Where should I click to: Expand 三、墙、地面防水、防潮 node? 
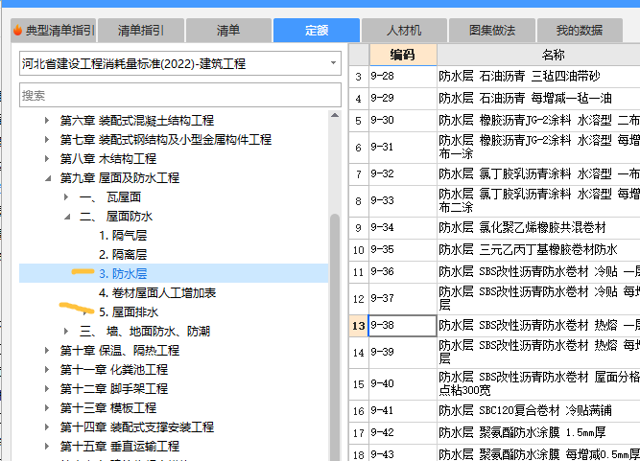[66, 331]
